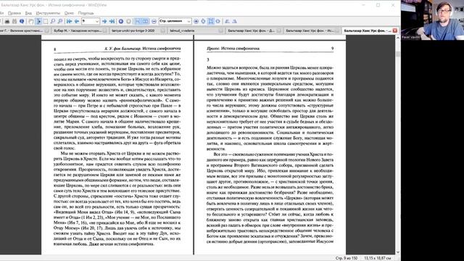Click page number 9 in right header
The height and width of the screenshot is (261, 464).
click(332, 49)
